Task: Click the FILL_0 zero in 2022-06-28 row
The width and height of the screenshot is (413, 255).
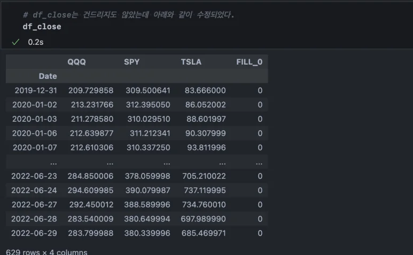Action: [x=260, y=219]
